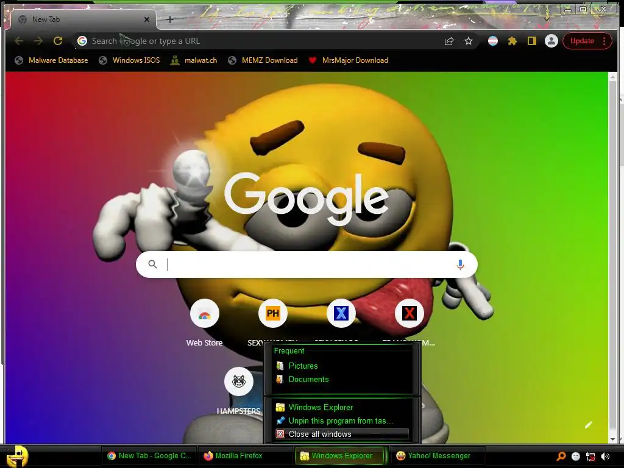The width and height of the screenshot is (624, 468).
Task: Close the New Tab tab
Action: pos(147,19)
